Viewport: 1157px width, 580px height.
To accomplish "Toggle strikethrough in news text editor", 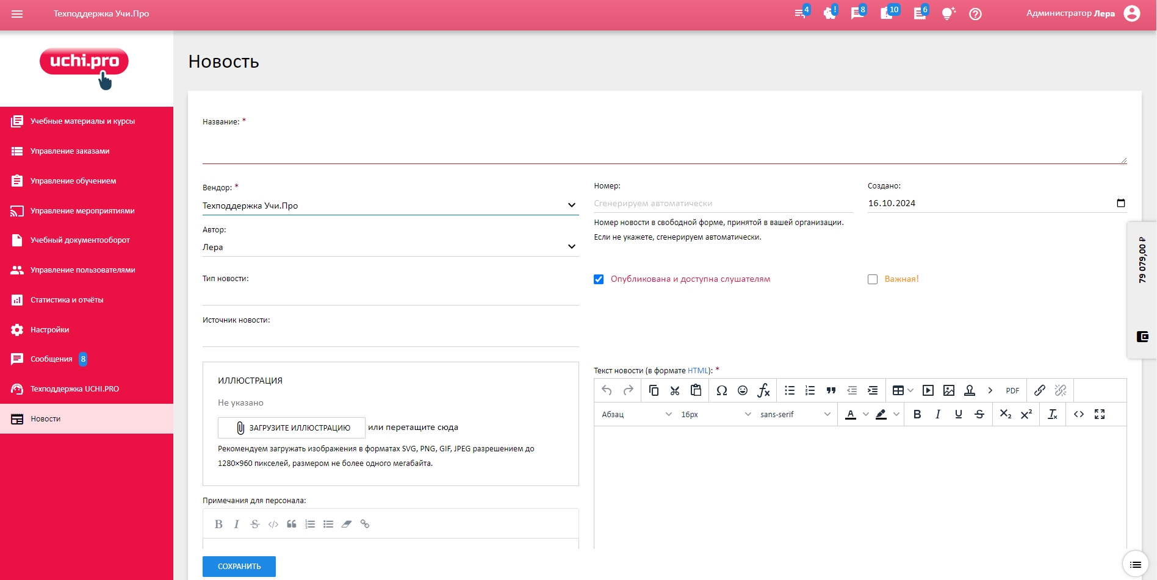I will click(979, 414).
